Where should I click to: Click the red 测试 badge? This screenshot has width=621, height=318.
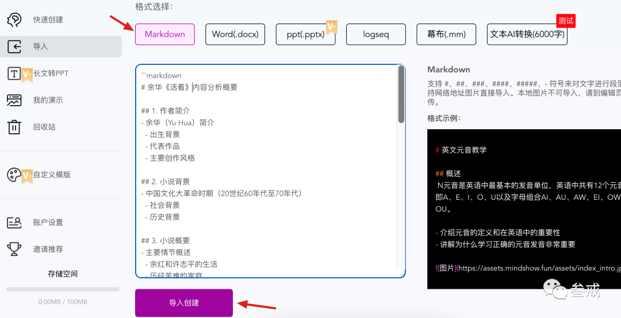pyautogui.click(x=566, y=21)
